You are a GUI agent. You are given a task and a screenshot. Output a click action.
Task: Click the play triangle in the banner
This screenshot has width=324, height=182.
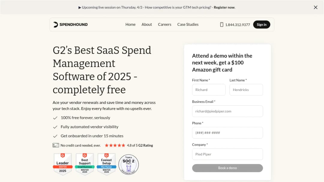click(80, 7)
